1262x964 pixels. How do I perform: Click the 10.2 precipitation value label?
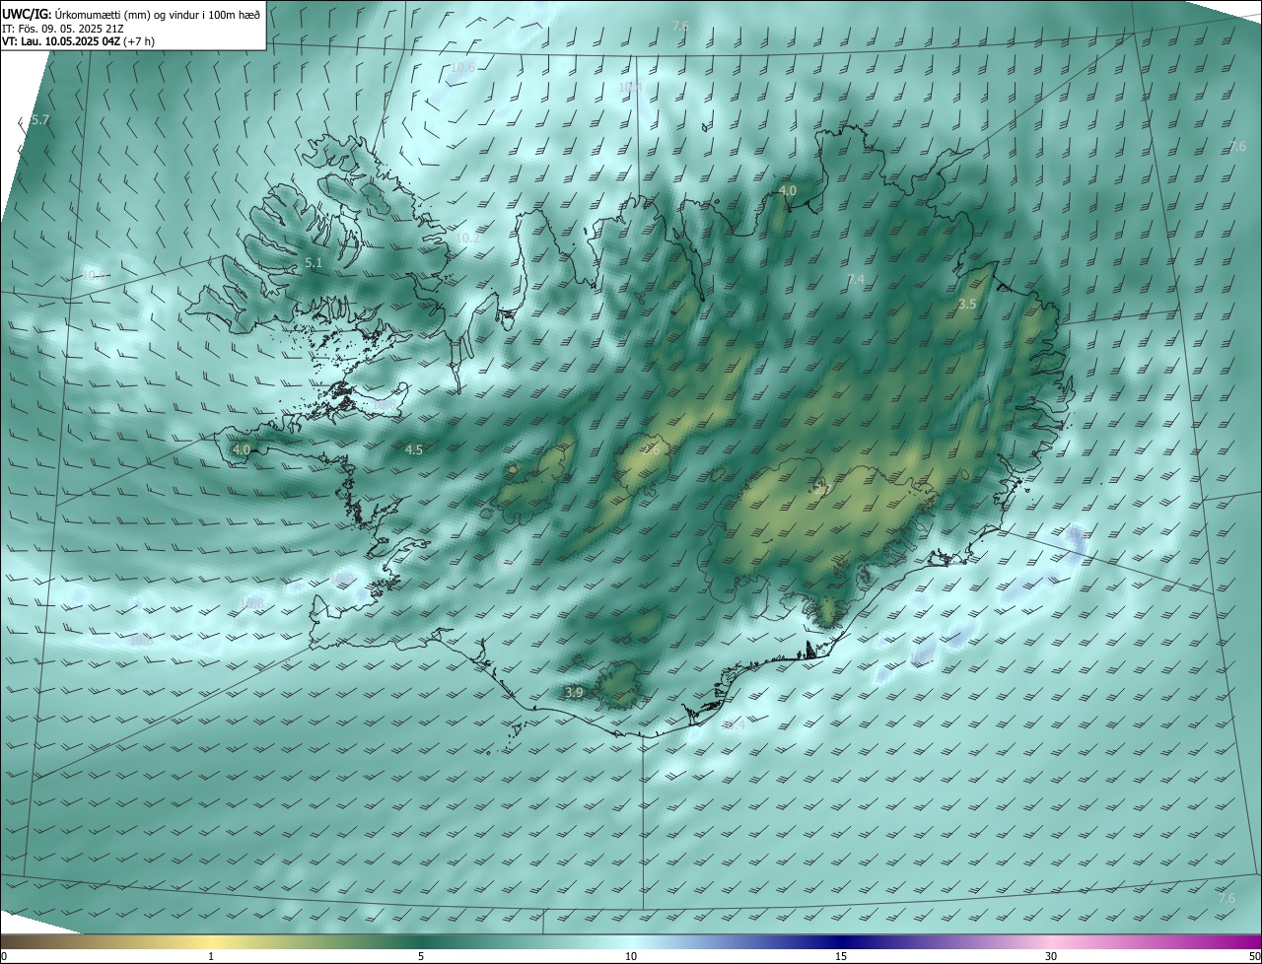click(x=467, y=239)
